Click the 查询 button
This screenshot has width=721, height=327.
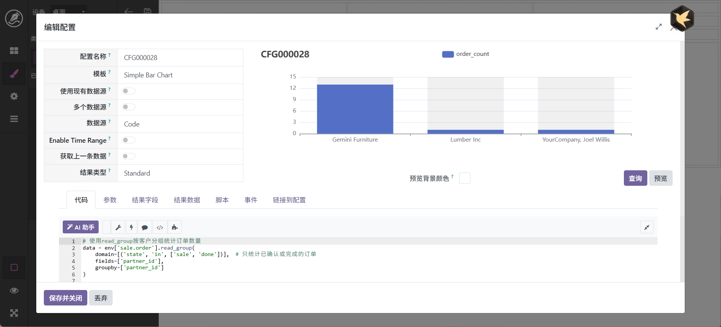[x=635, y=178]
